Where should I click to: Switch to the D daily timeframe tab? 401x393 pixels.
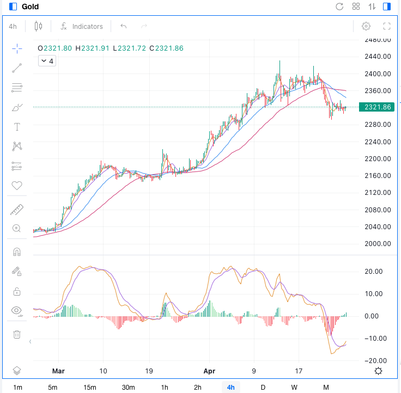pyautogui.click(x=263, y=387)
